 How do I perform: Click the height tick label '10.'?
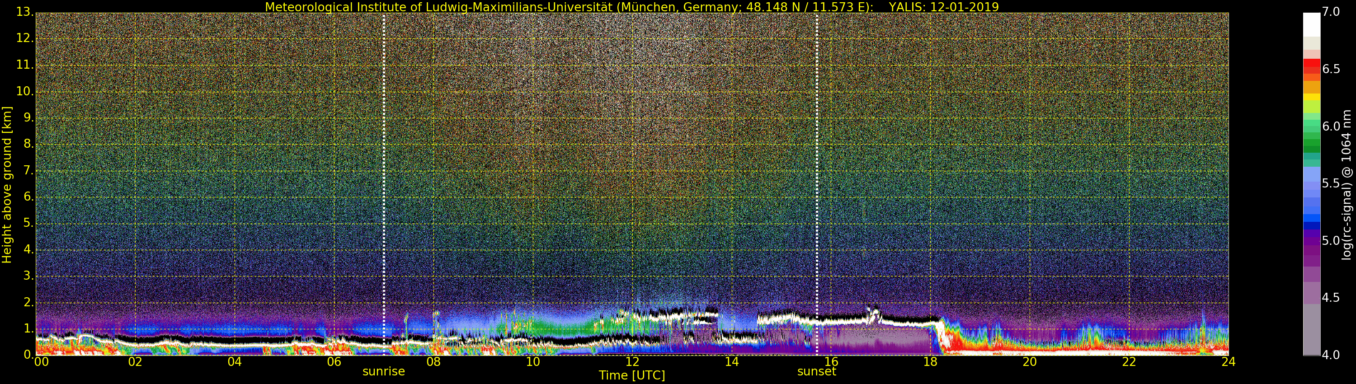25,91
